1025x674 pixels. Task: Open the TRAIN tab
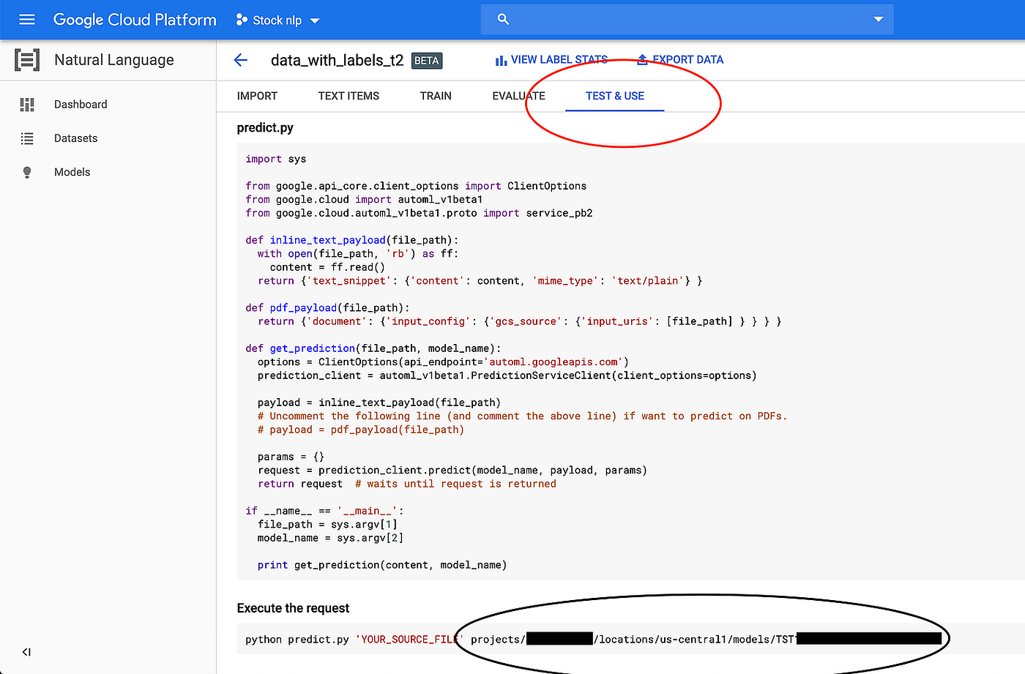click(x=436, y=96)
